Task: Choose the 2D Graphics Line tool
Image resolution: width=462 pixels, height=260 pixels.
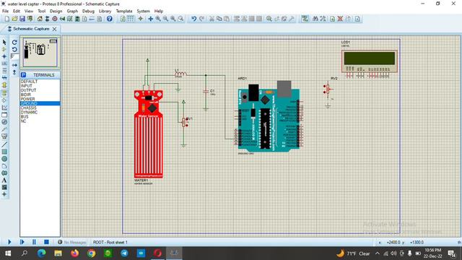Action: pos(4,144)
